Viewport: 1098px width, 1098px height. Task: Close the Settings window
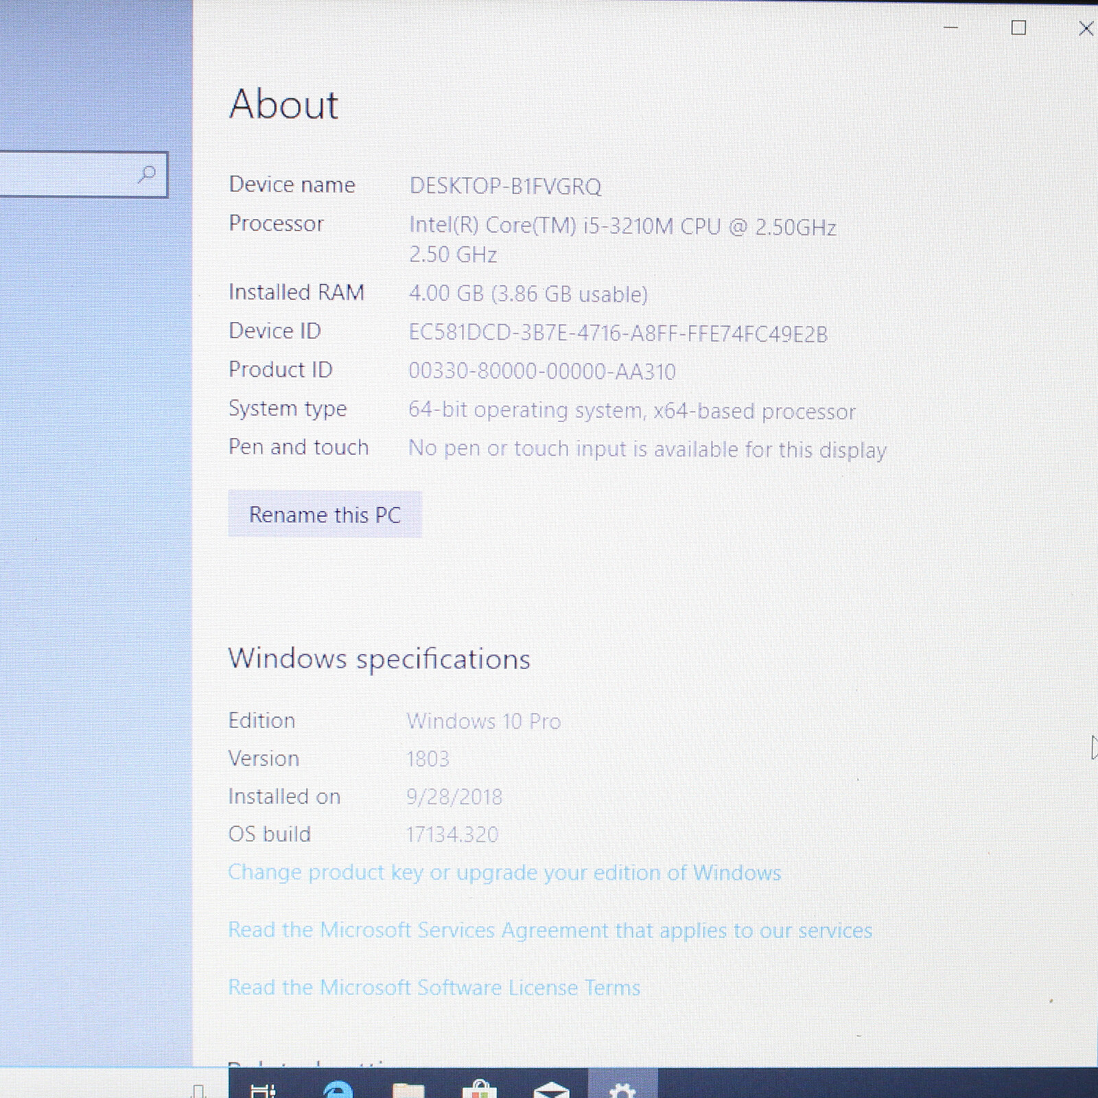pyautogui.click(x=1086, y=28)
